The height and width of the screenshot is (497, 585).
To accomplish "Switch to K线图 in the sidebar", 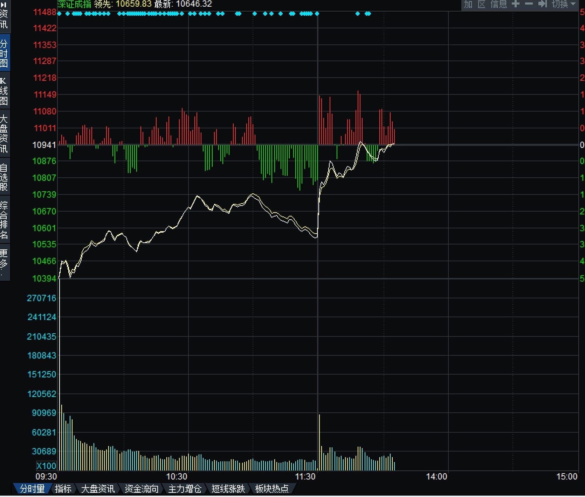I will point(4,91).
